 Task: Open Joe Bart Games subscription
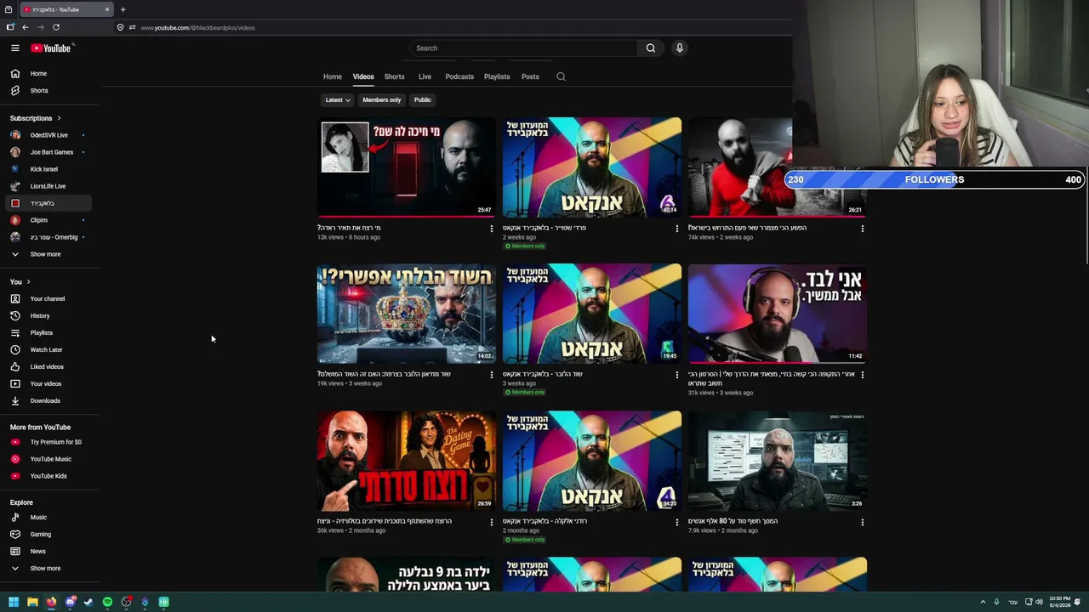point(49,152)
